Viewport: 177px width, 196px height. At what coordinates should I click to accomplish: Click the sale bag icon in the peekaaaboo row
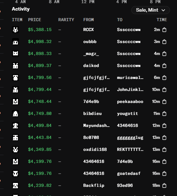tap(164, 102)
